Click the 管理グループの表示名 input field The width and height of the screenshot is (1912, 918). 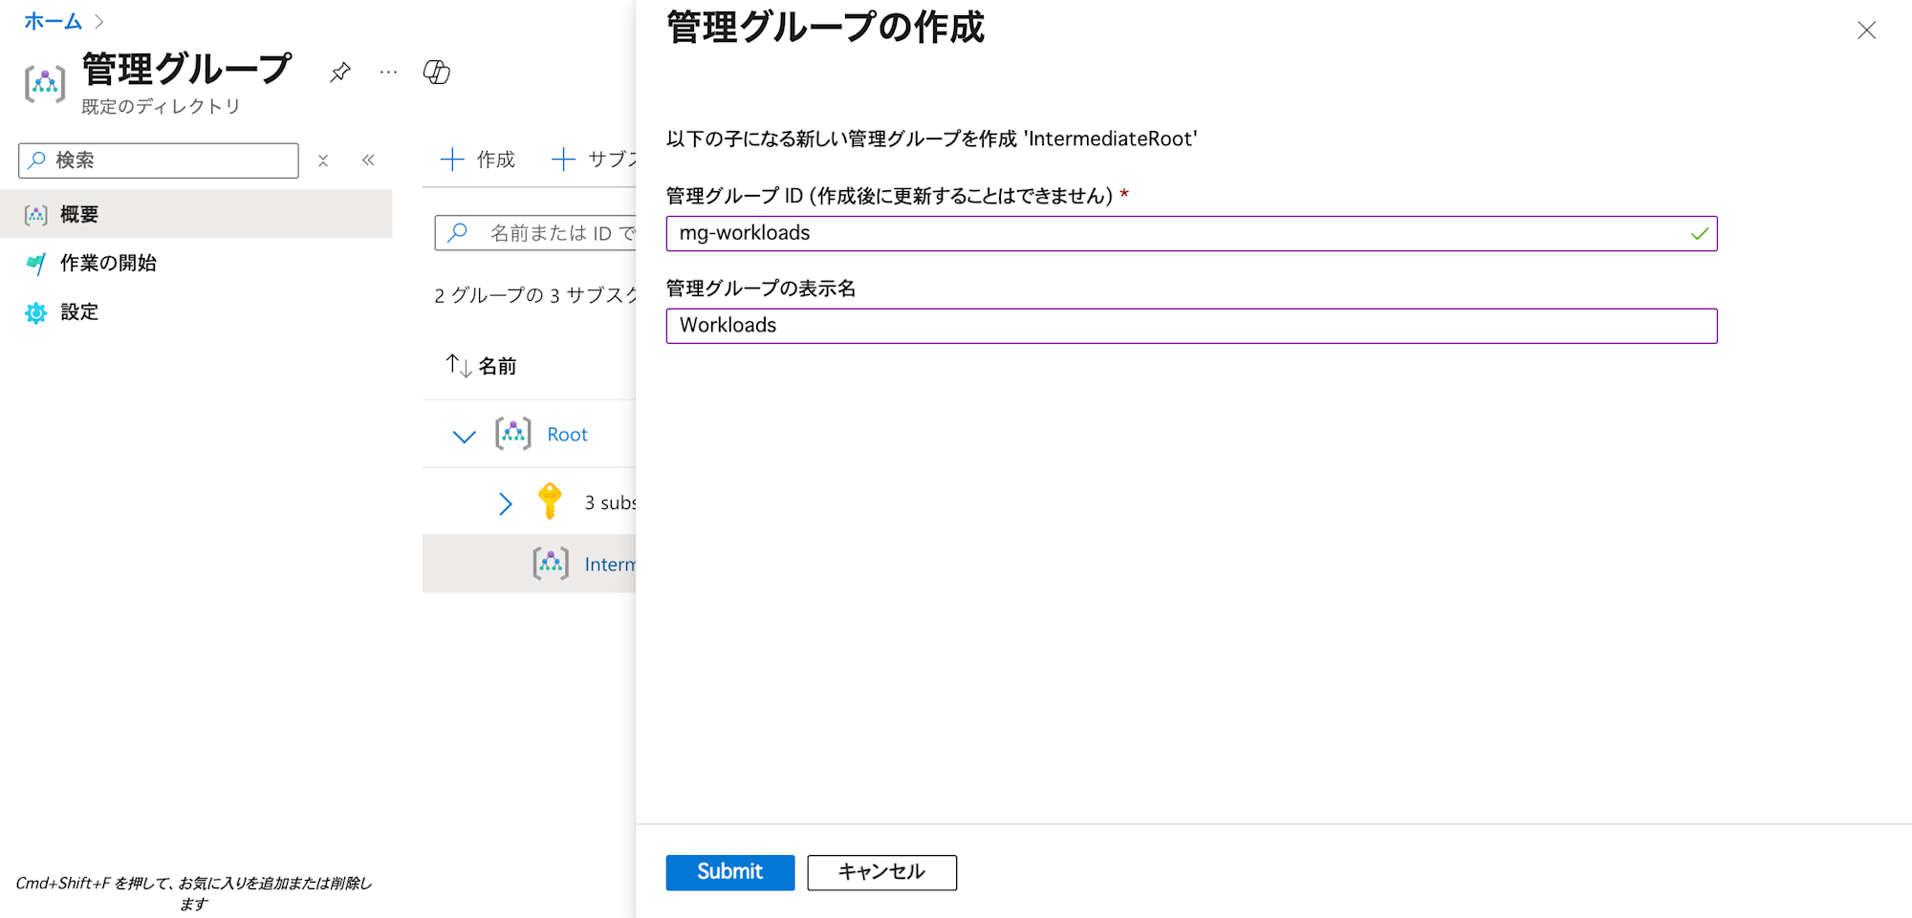pos(1191,326)
